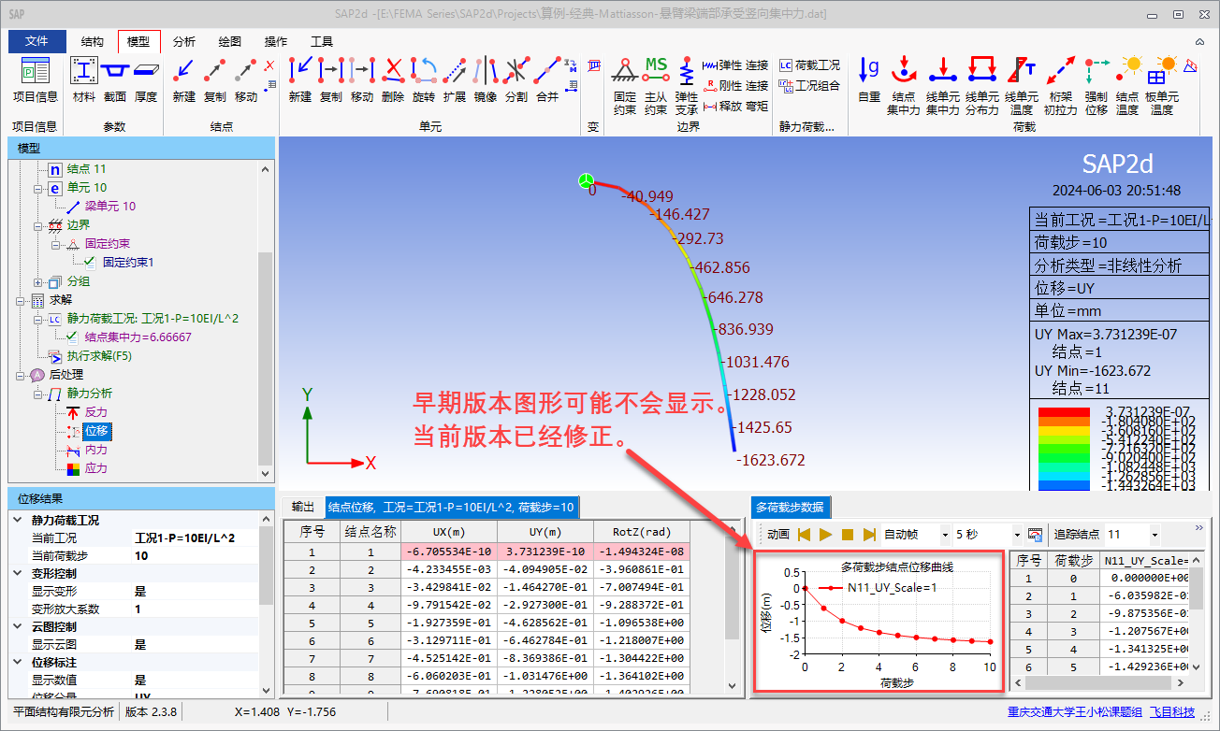1220x731 pixels.
Task: Click 删除 in the 单元 element group
Action: click(393, 79)
